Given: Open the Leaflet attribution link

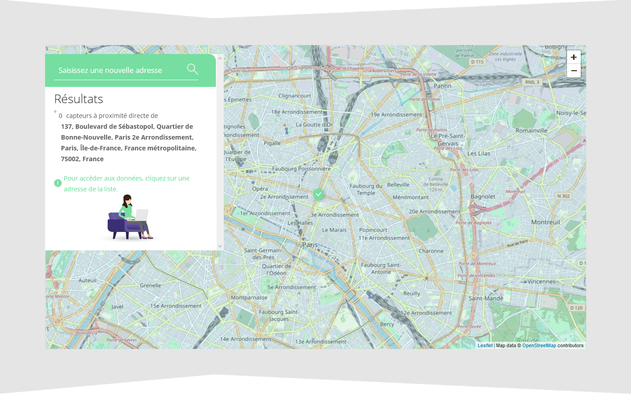Looking at the screenshot, I should (485, 345).
